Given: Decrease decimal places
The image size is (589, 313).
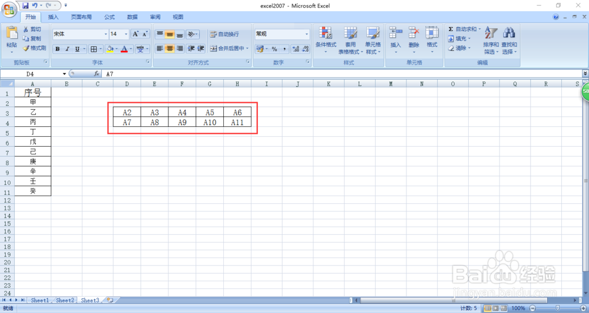Looking at the screenshot, I should click(x=305, y=49).
